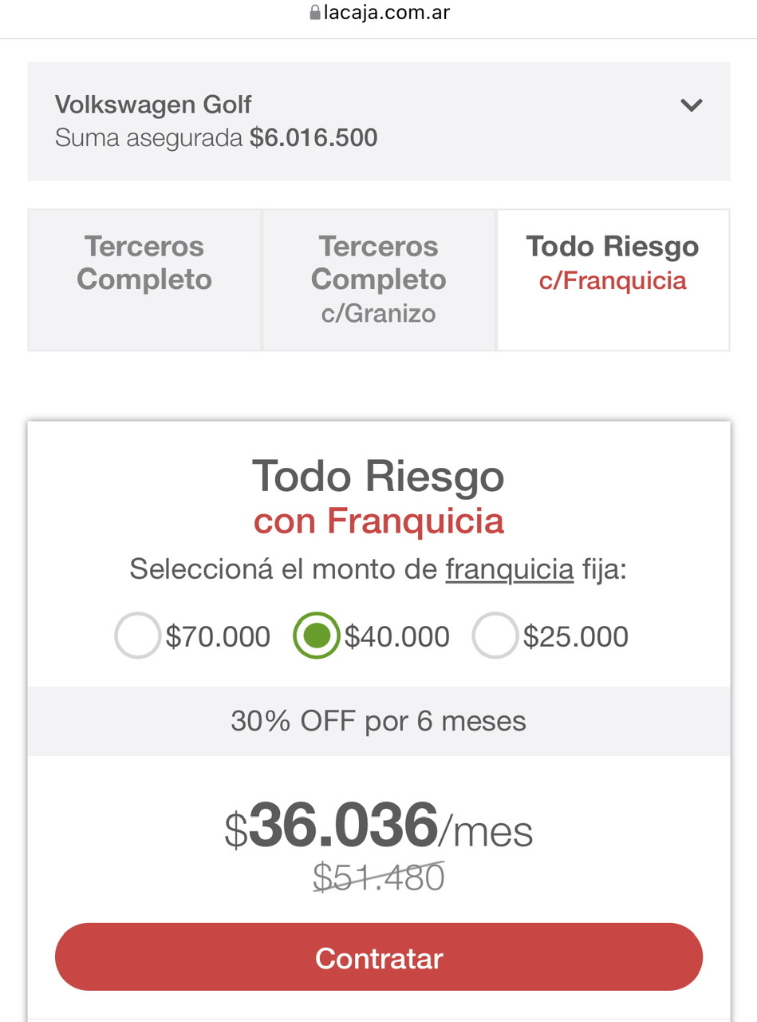The width and height of the screenshot is (757, 1022).
Task: Tap the 30% OFF por 6 meses banner
Action: coord(379,722)
